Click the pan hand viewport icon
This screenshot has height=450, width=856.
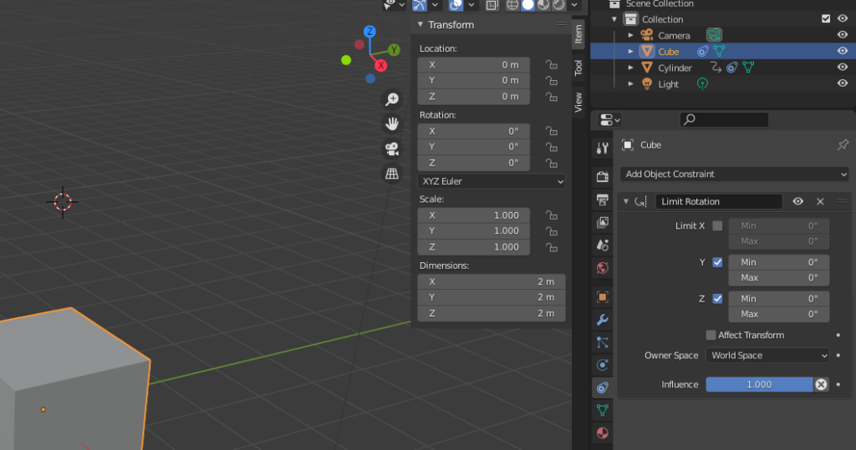click(391, 124)
